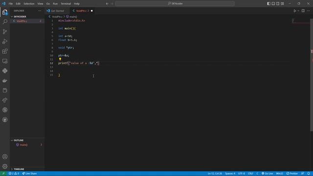This screenshot has width=313, height=176.
Task: Click the code action lightbulb
Action: pos(60,59)
